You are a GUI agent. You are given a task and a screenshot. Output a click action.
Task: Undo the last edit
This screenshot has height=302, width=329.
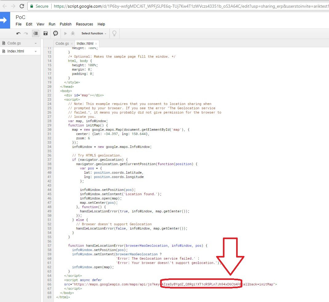click(x=18, y=33)
